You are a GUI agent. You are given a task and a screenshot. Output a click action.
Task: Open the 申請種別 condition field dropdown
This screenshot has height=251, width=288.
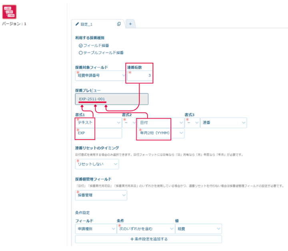point(96,229)
